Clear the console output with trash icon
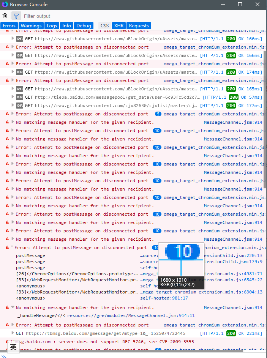 5,16
